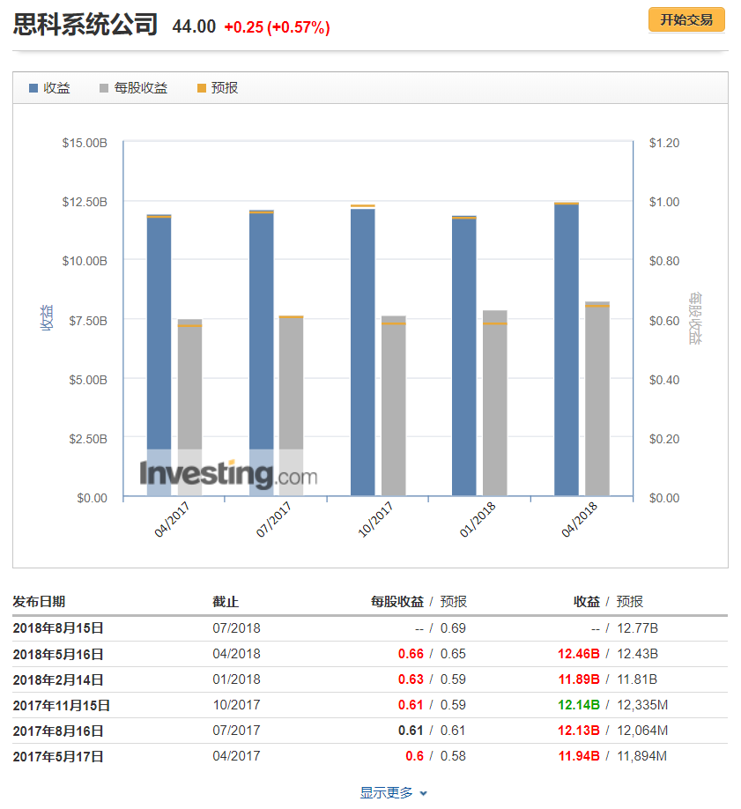The image size is (741, 809).
Task: Click the EPS forecast 0.69
Action: point(453,628)
